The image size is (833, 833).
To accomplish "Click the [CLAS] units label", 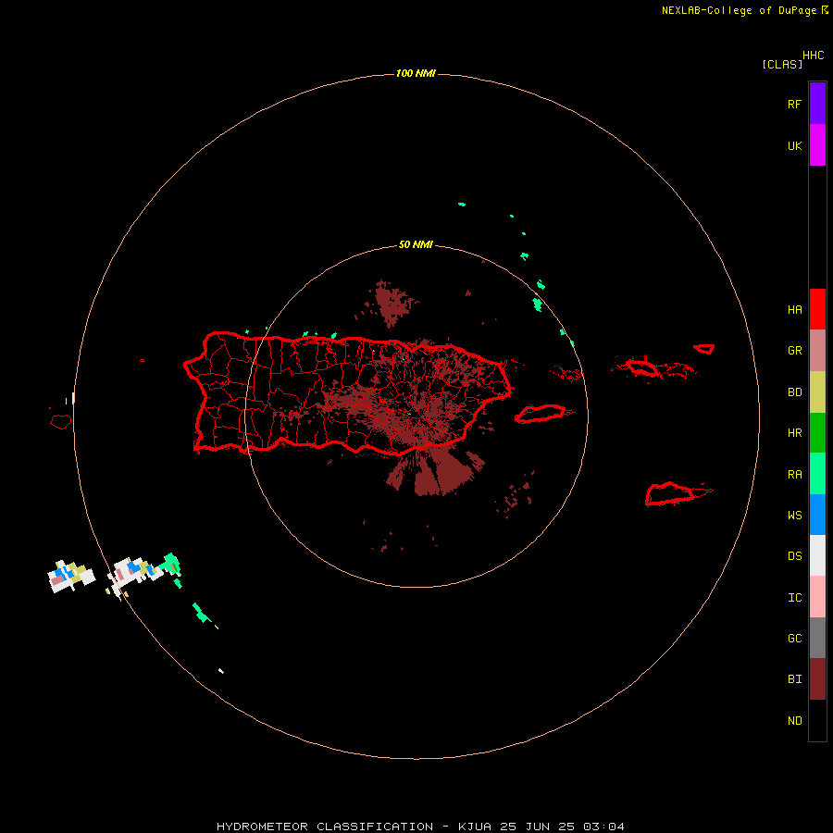I will click(782, 65).
